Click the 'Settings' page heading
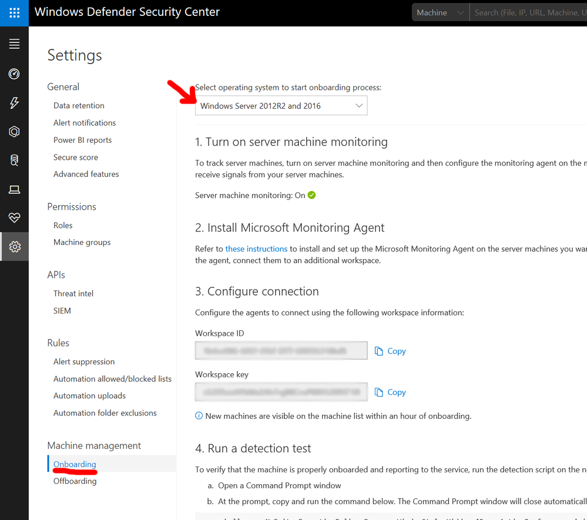The image size is (587, 520). pyautogui.click(x=75, y=55)
